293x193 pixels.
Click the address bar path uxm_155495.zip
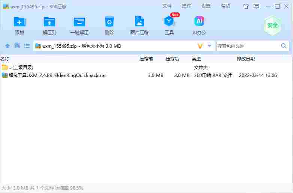[x=60, y=46]
